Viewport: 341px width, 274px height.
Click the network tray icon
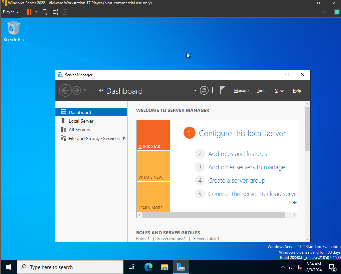point(291,267)
